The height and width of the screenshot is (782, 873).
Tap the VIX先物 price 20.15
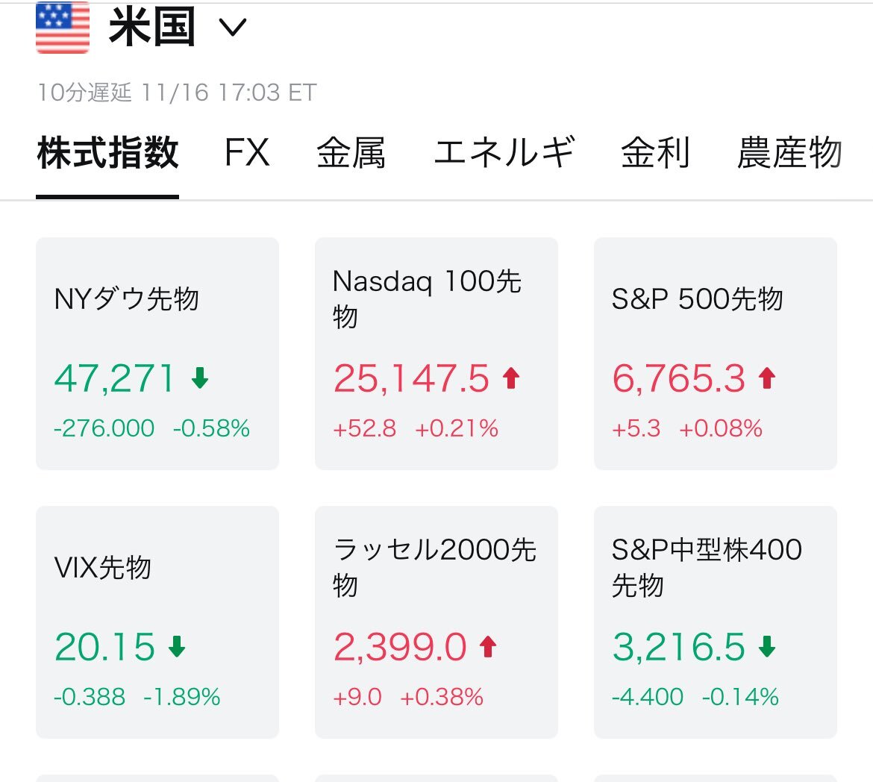pyautogui.click(x=104, y=647)
